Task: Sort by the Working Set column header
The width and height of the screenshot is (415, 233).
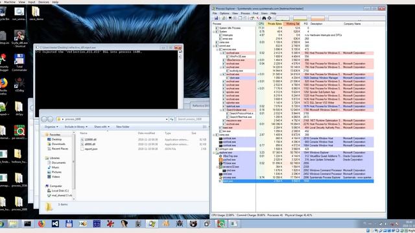Action: 292,24
